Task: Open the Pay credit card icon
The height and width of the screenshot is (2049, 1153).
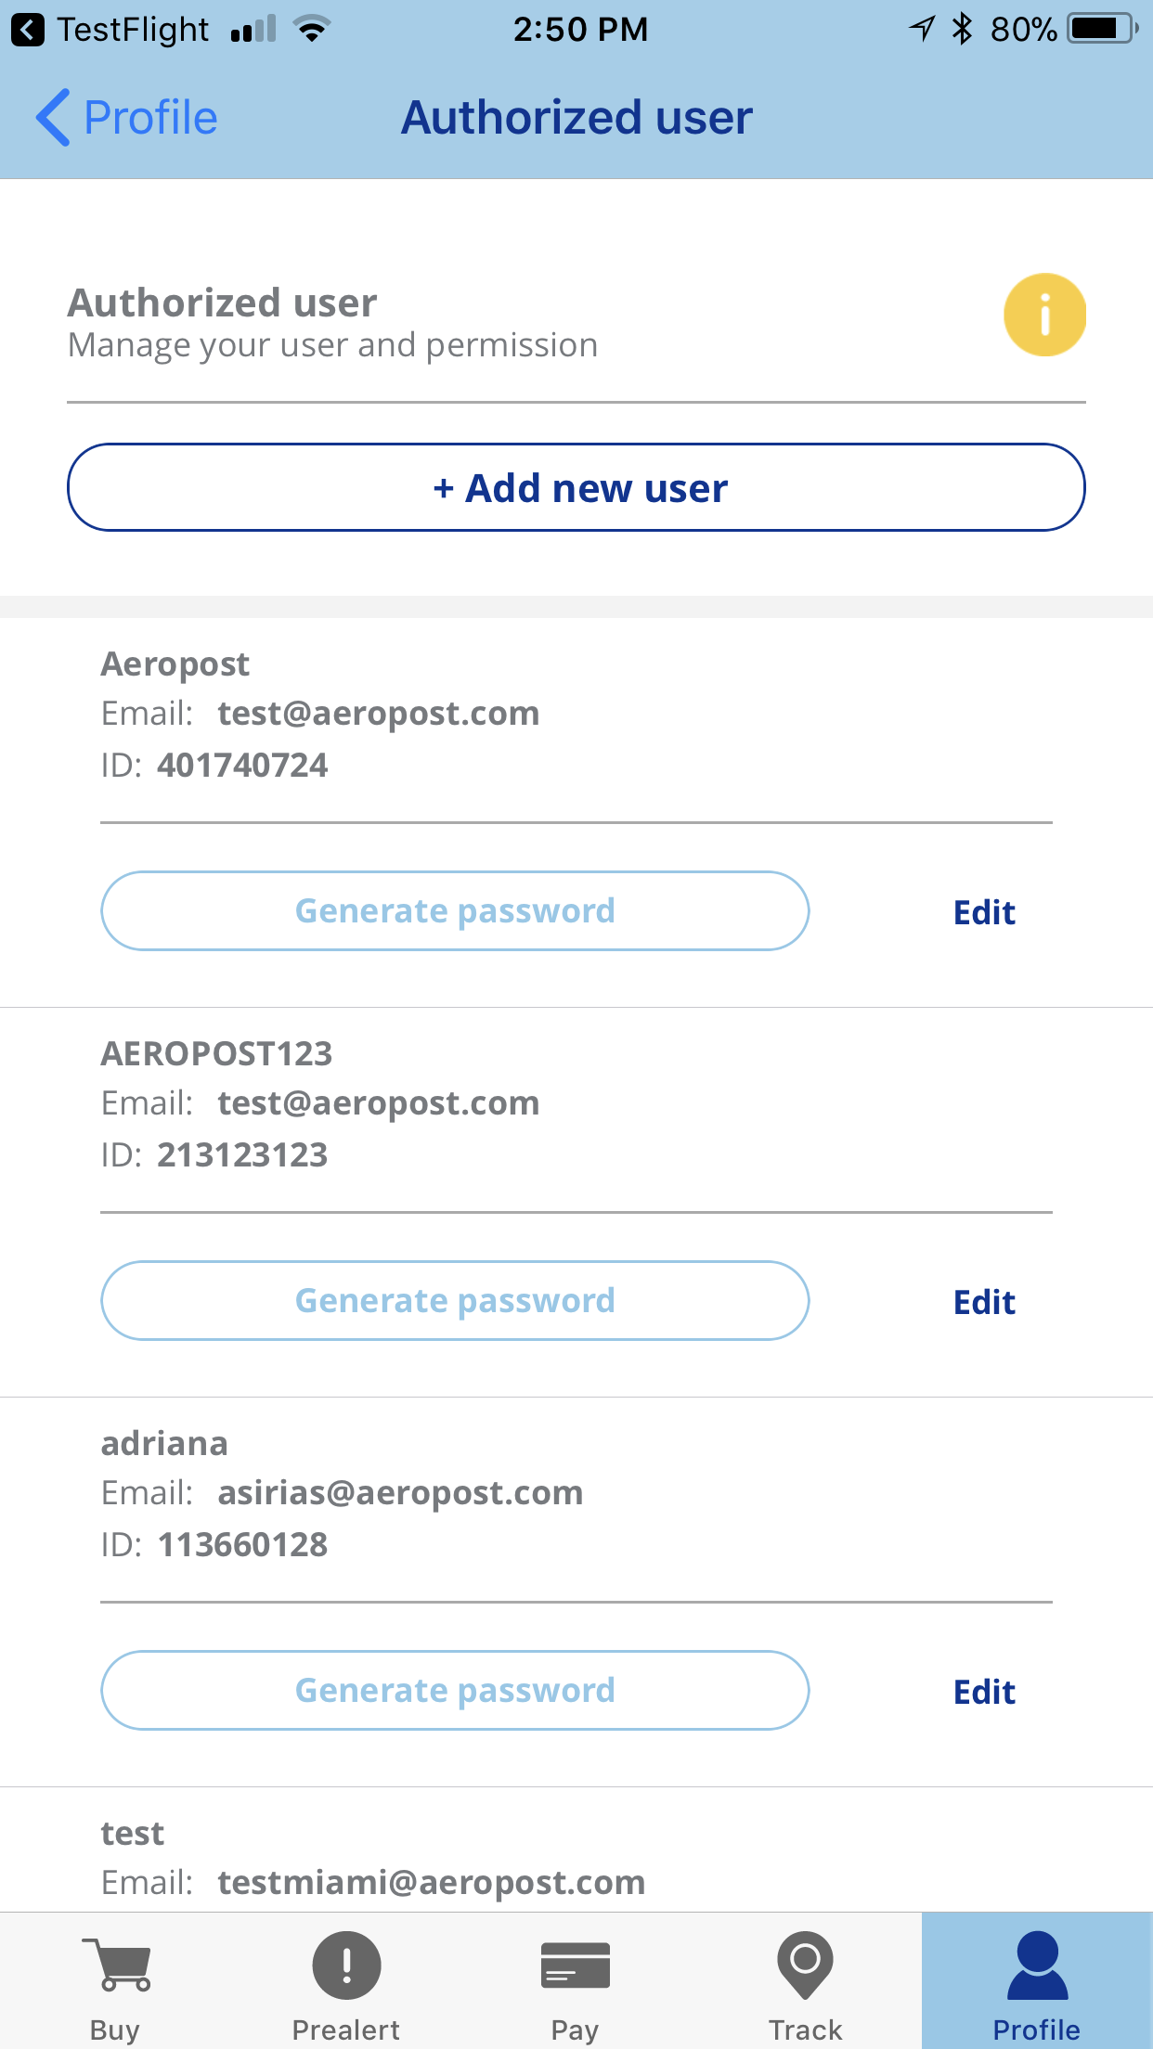Action: [576, 1965]
